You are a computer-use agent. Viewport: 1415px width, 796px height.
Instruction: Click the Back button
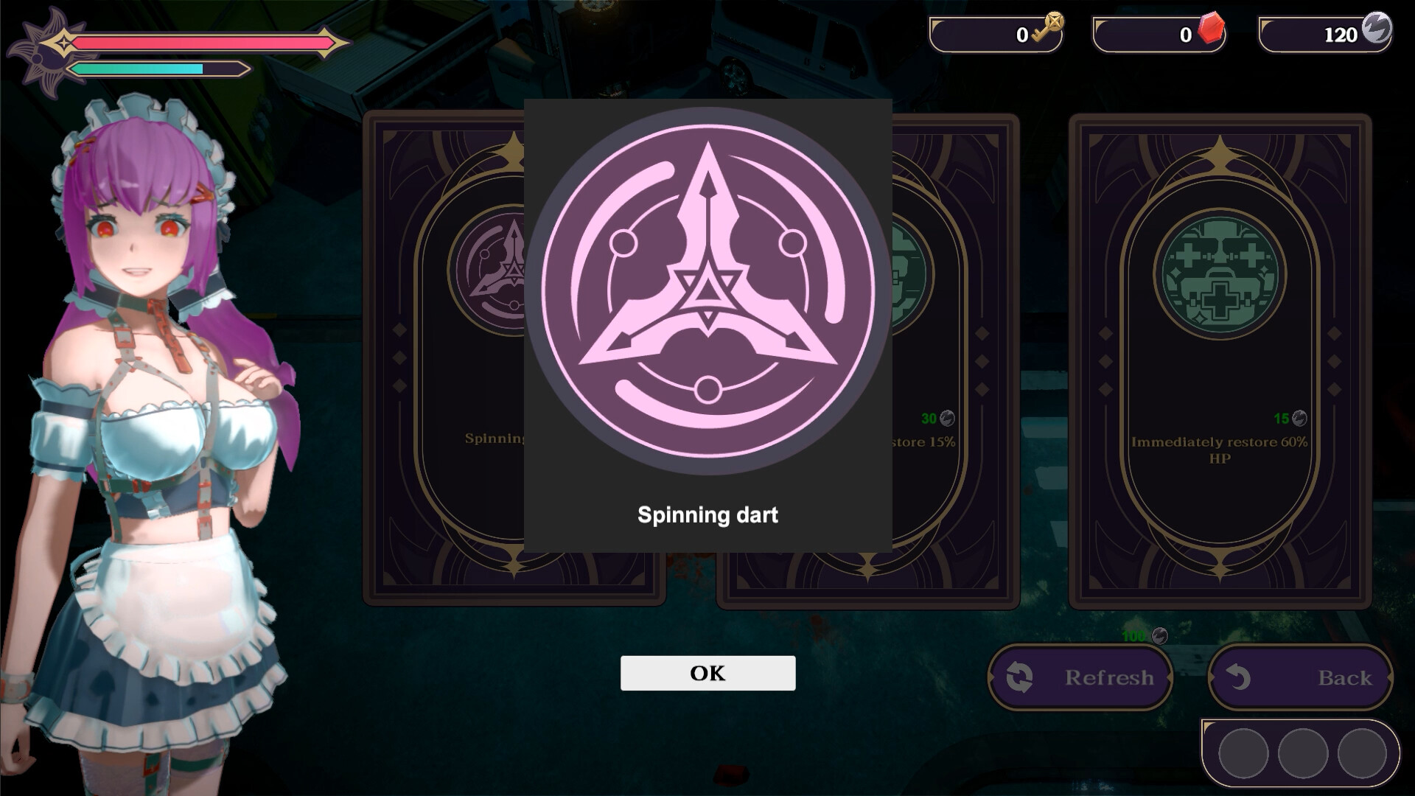click(1300, 677)
